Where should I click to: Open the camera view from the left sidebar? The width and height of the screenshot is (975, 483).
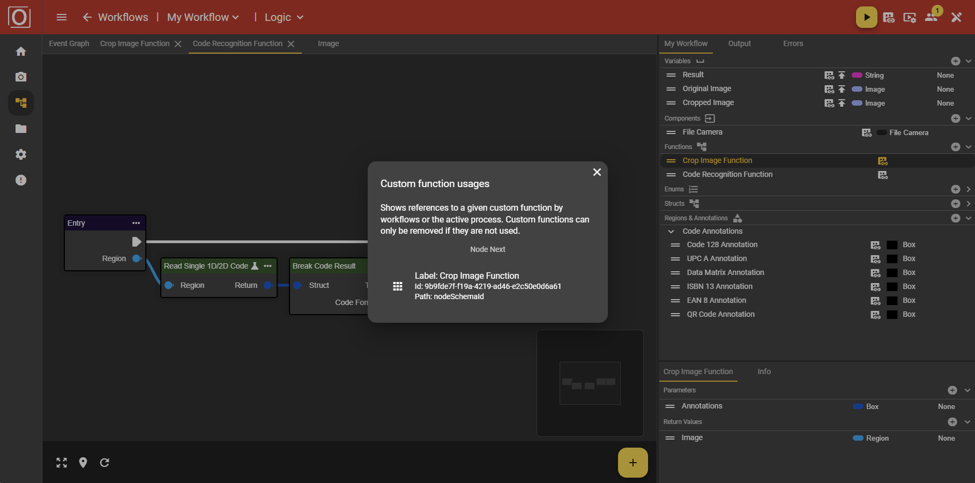(x=20, y=77)
